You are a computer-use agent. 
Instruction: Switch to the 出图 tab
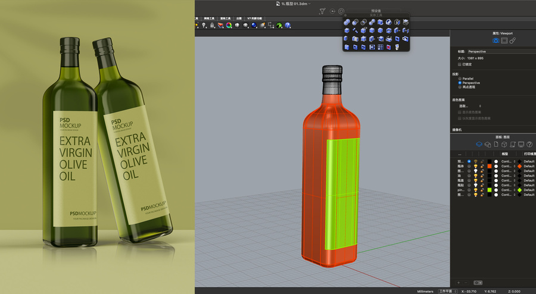click(x=239, y=18)
